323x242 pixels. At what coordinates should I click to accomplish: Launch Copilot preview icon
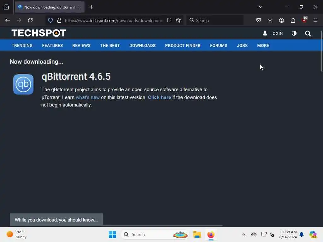313,234
